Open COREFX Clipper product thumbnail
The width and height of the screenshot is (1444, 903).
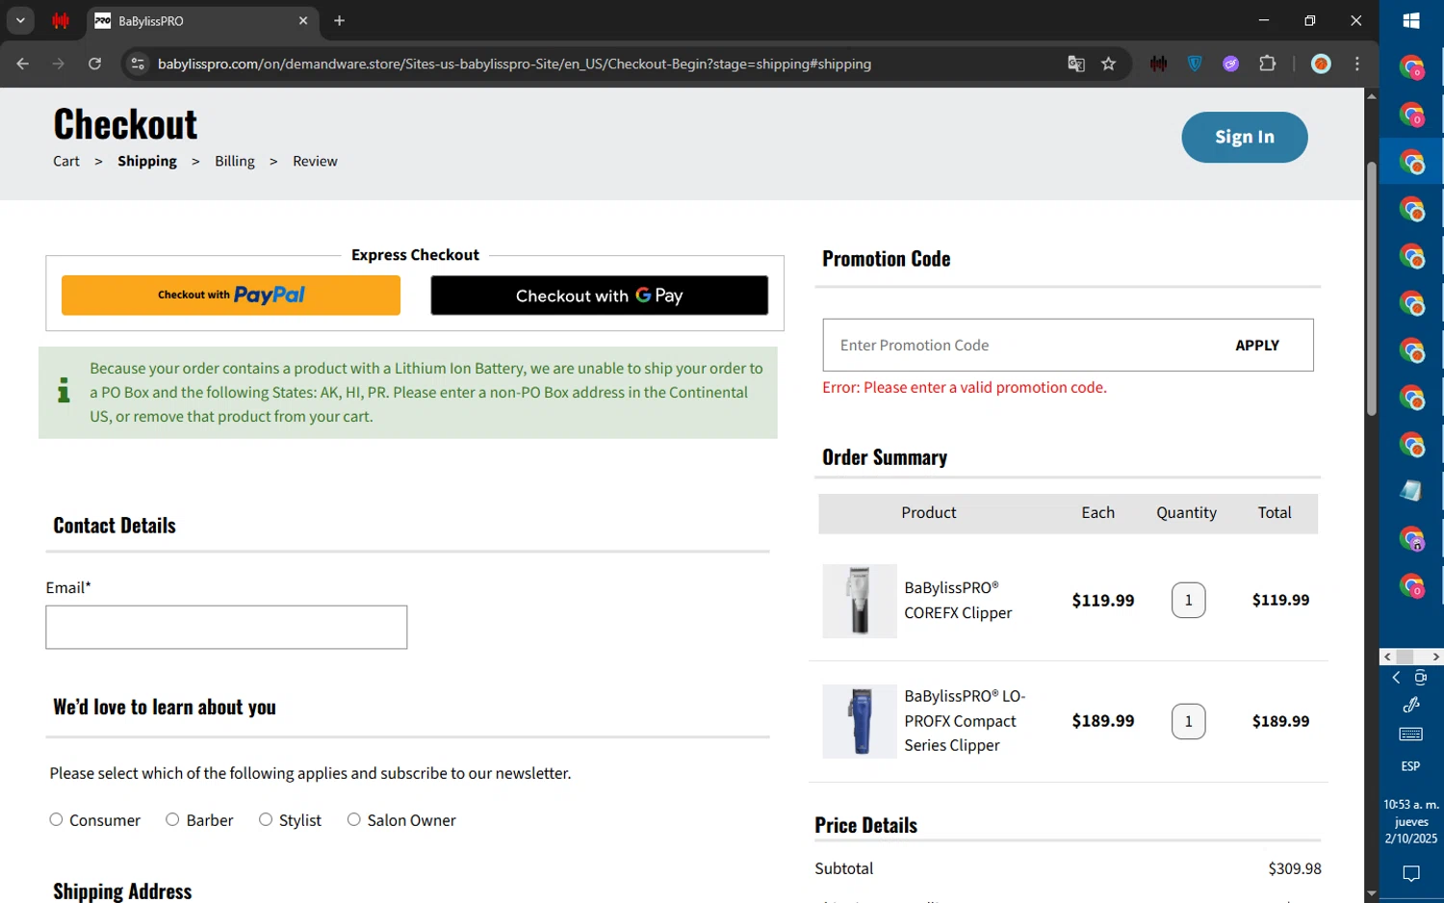[860, 601]
